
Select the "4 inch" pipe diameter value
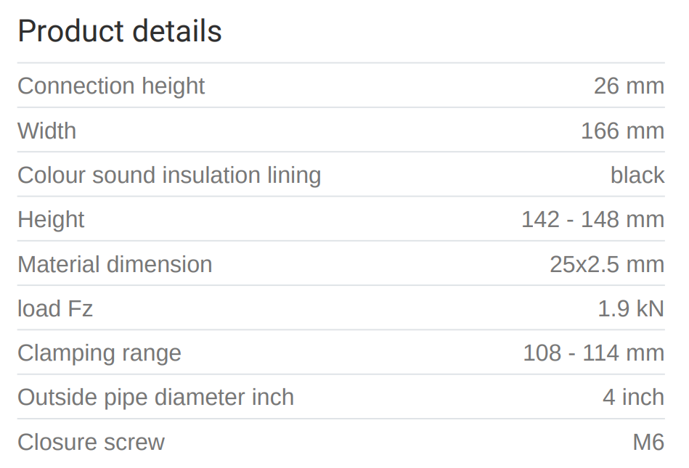tap(633, 397)
